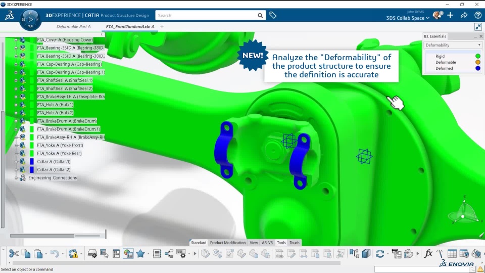
Task: Select Collar A (Collar.2) in tree
Action: [x=54, y=170]
